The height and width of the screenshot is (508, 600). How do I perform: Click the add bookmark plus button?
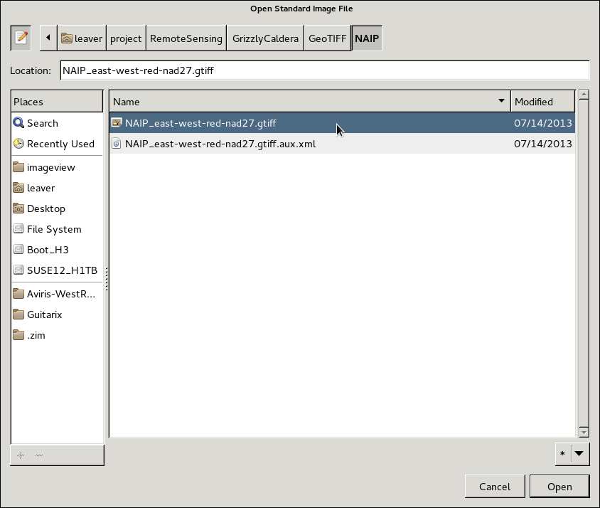(x=21, y=455)
